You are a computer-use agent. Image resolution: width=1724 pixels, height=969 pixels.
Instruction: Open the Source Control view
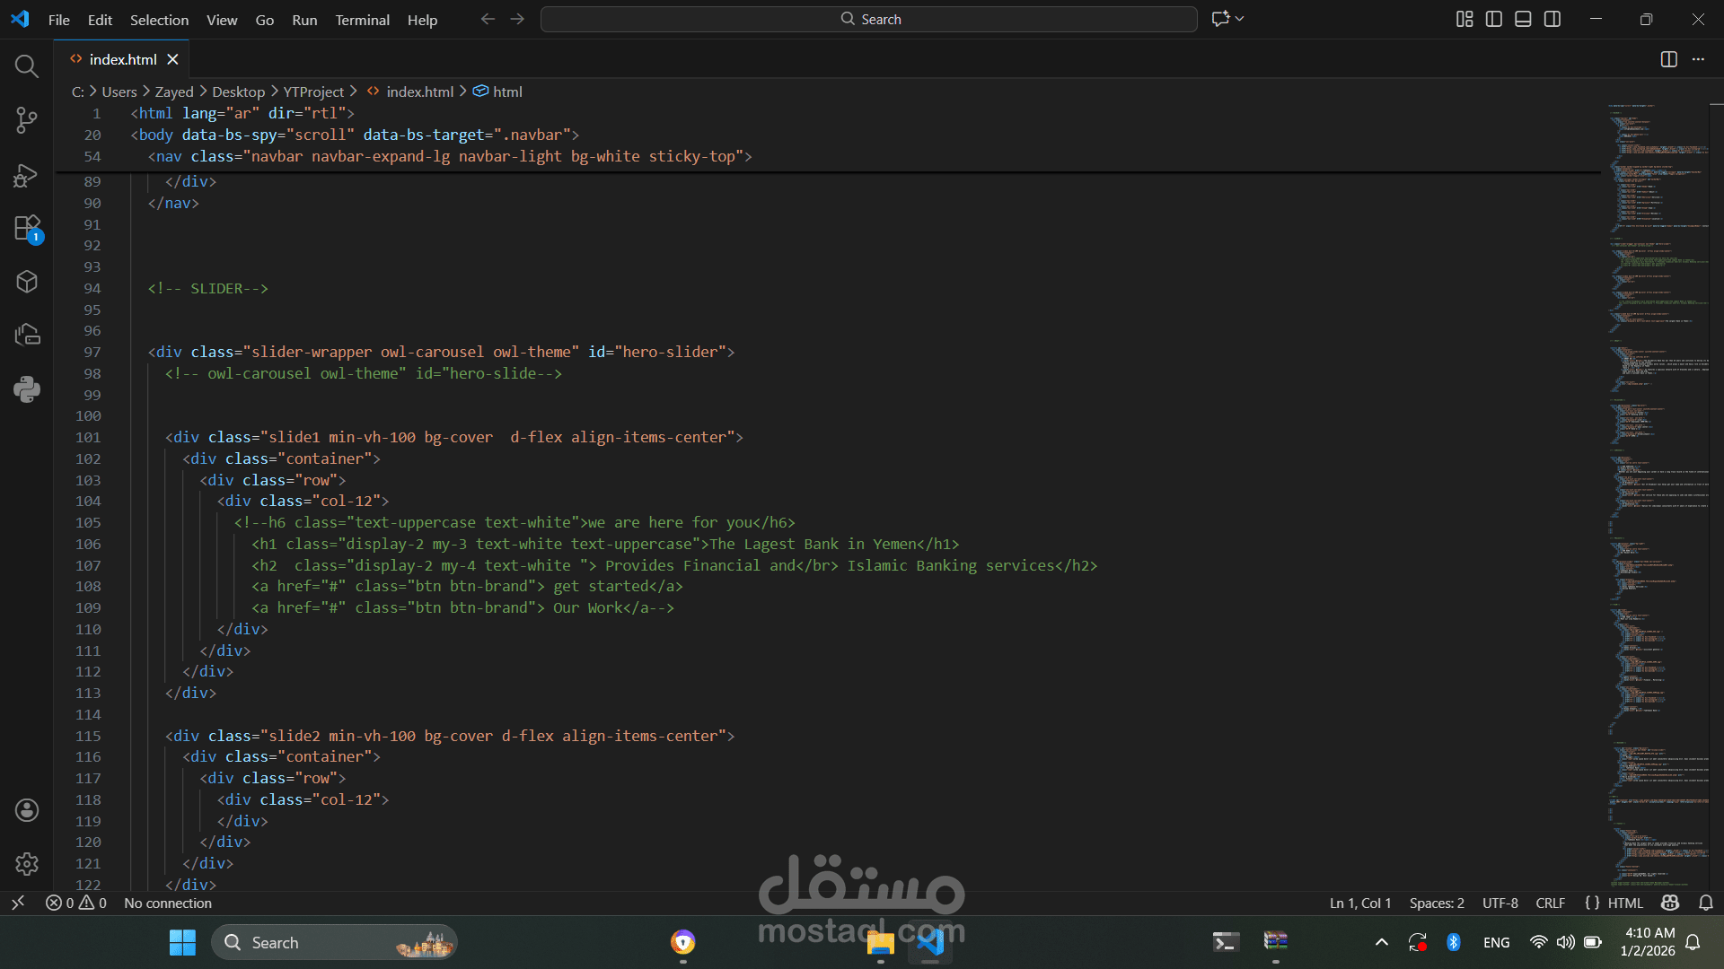point(27,119)
